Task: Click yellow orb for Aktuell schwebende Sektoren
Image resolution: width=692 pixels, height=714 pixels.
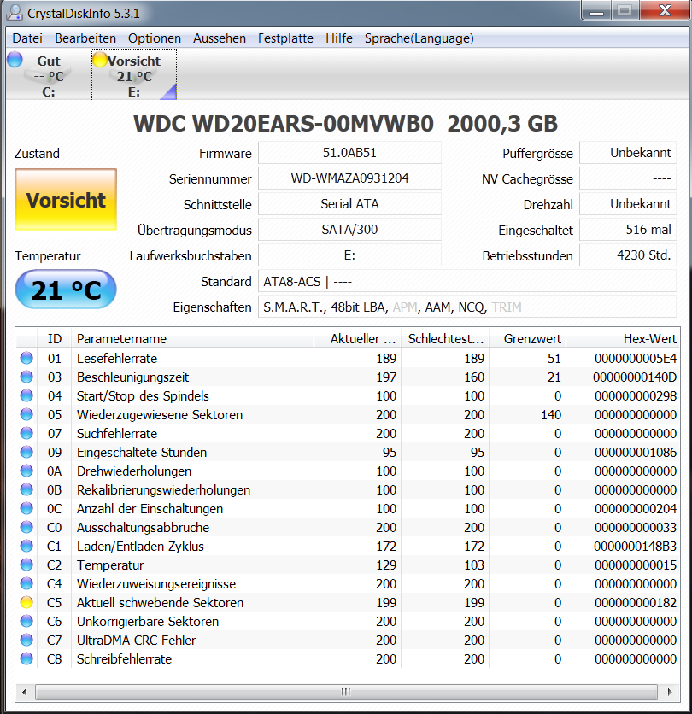Action: [x=26, y=602]
